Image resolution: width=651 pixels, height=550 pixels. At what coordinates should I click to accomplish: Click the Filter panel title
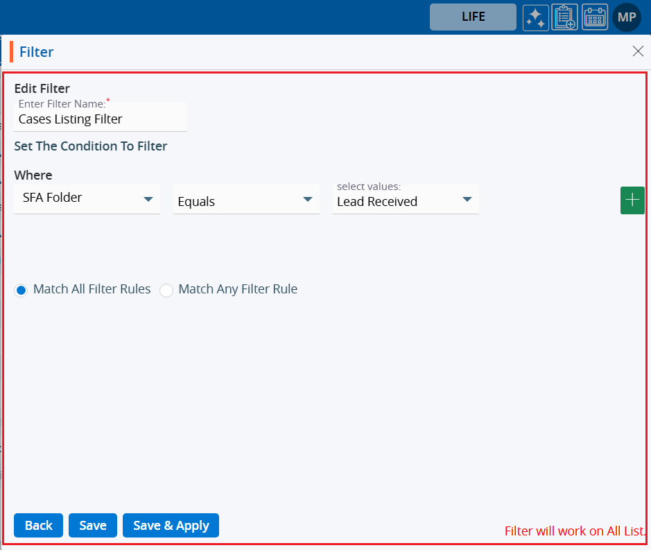36,52
